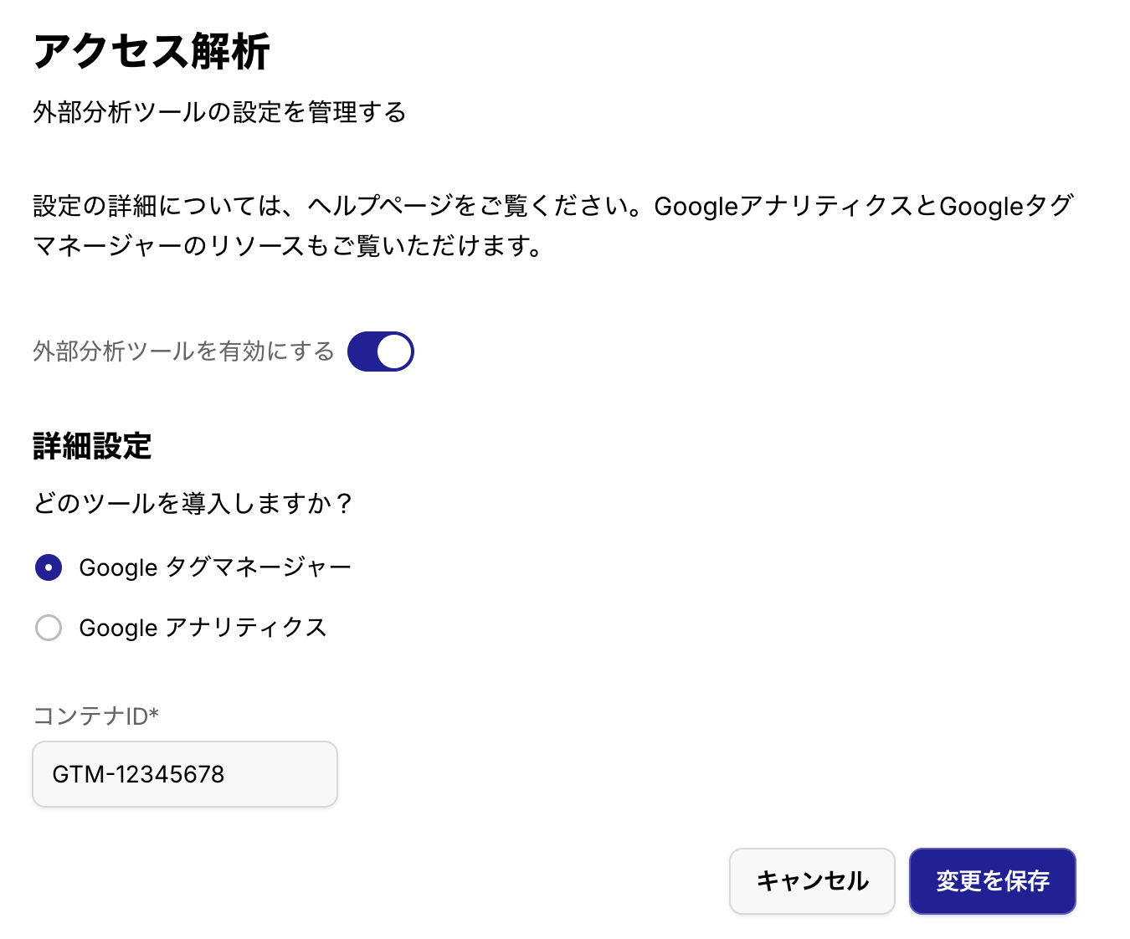
Task: Click the アクセス解析 page heading
Action: 152,52
